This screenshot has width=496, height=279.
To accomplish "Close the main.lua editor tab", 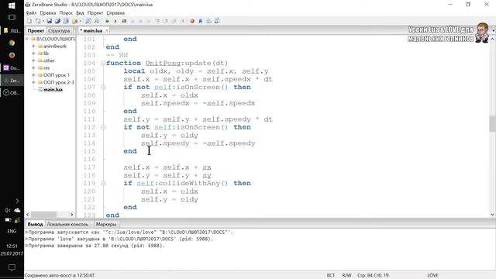I will pyautogui.click(x=107, y=31).
